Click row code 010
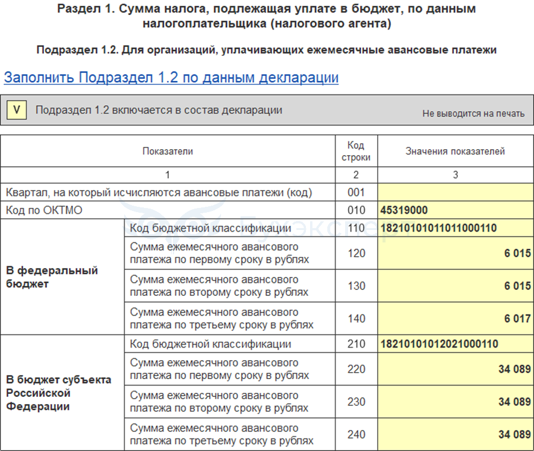 coord(356,210)
